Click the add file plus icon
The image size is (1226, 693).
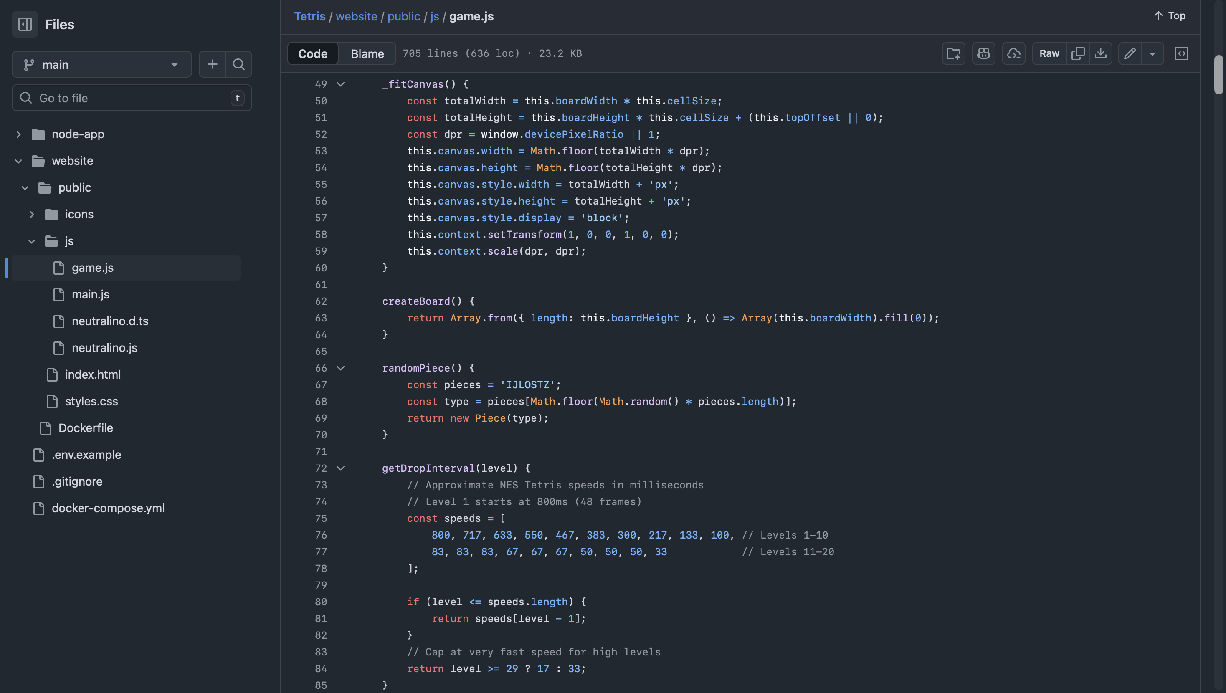point(212,64)
